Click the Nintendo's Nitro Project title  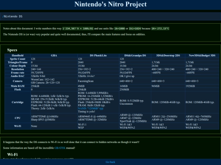tap(110, 4)
